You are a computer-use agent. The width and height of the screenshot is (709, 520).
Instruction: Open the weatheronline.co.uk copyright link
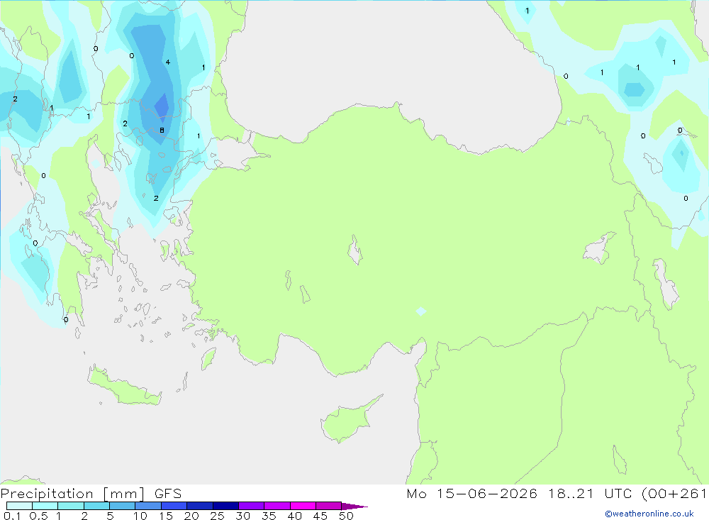[x=649, y=514]
